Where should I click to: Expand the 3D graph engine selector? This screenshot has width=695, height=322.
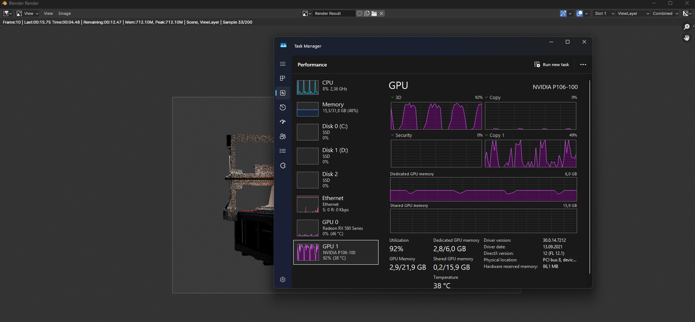coord(393,97)
